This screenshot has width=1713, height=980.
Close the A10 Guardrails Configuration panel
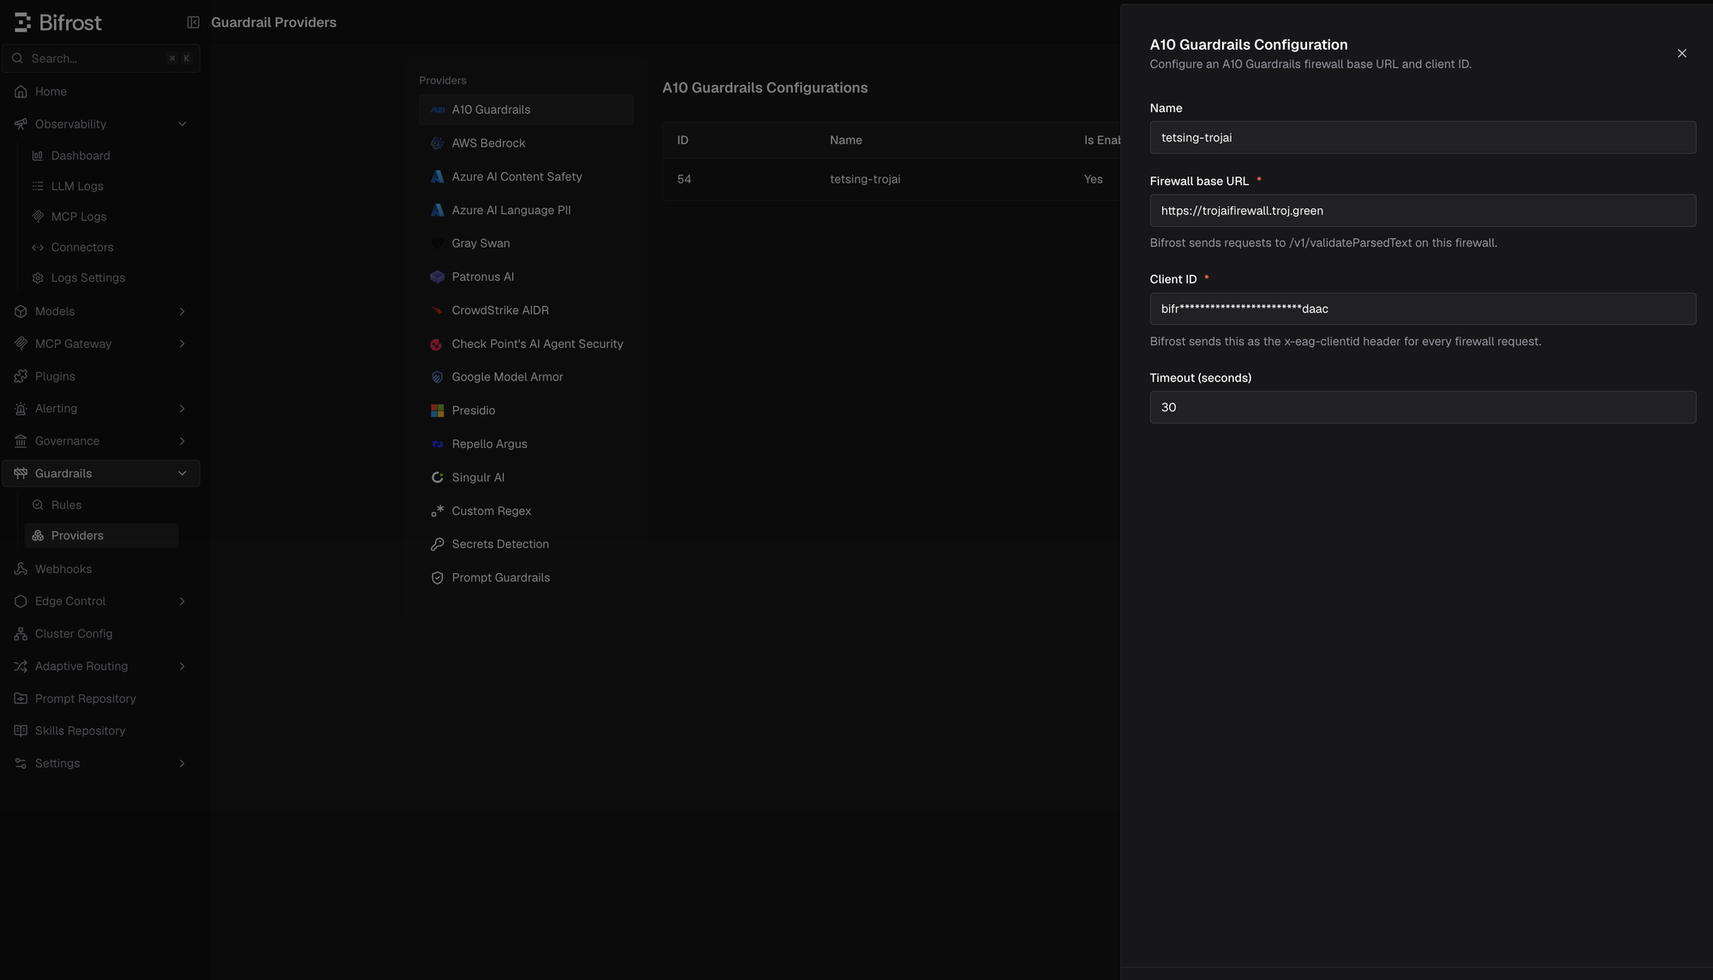(x=1681, y=53)
